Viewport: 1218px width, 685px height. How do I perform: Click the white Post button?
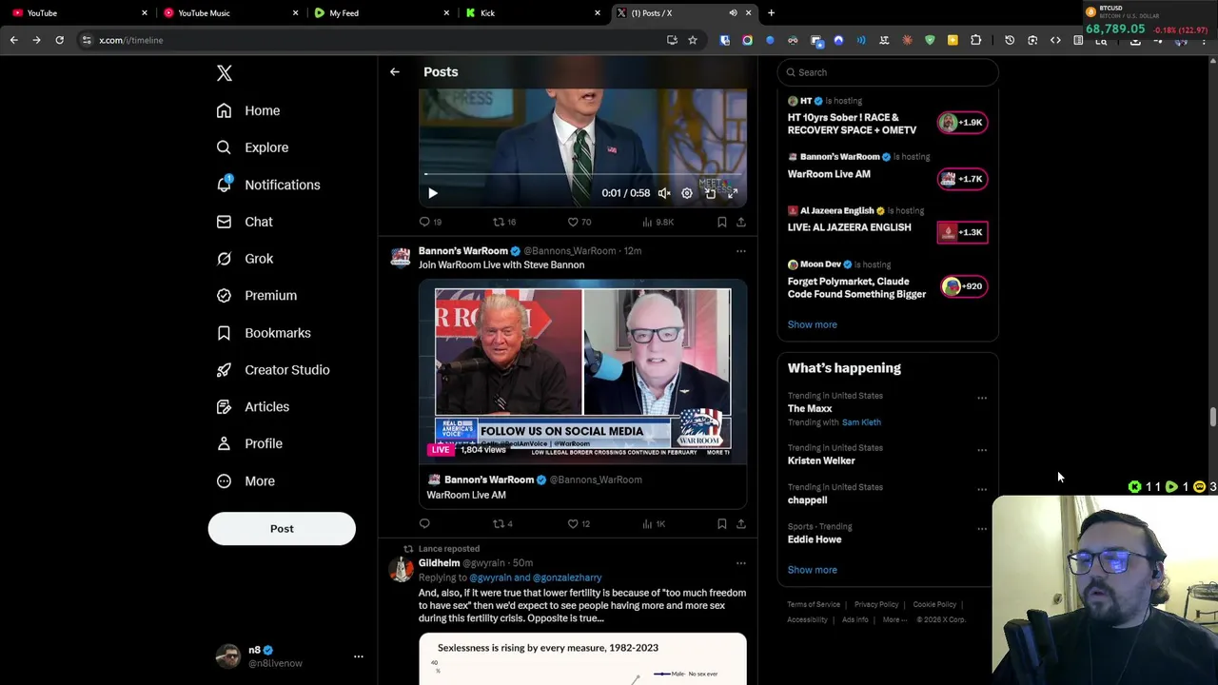282,529
